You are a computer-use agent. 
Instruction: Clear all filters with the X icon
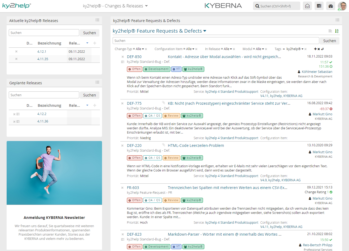pyautogui.click(x=319, y=49)
